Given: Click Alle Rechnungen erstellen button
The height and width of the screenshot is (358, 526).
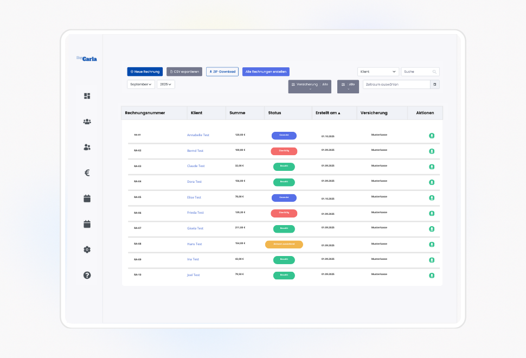Looking at the screenshot, I should point(266,72).
